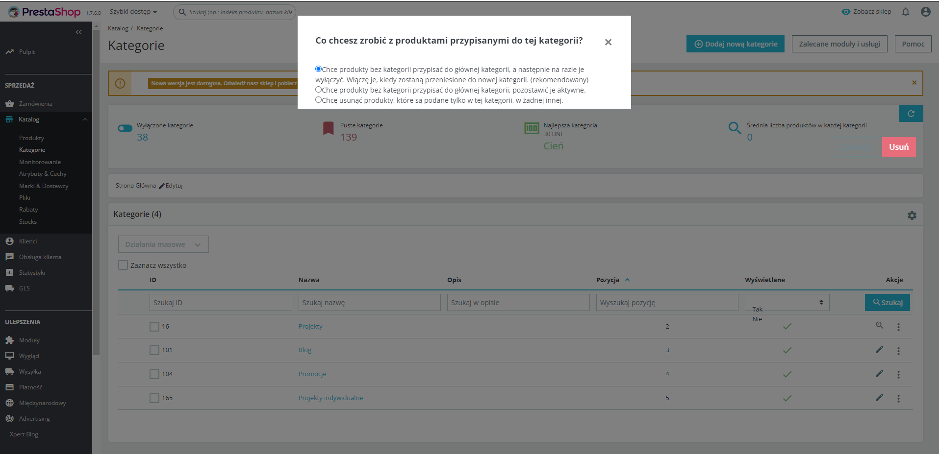Open the Pomoc help button
The image size is (939, 454).
(x=913, y=44)
